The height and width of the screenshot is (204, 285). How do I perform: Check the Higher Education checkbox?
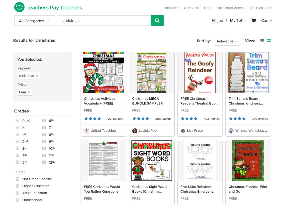coord(17,186)
